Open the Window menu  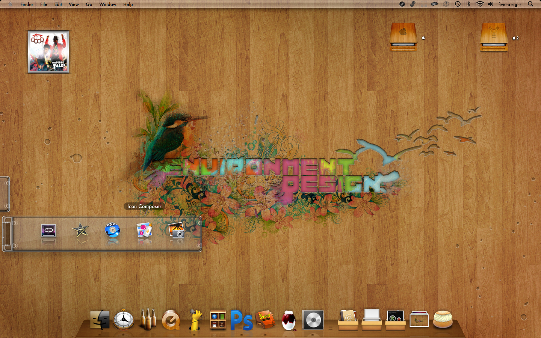(107, 5)
